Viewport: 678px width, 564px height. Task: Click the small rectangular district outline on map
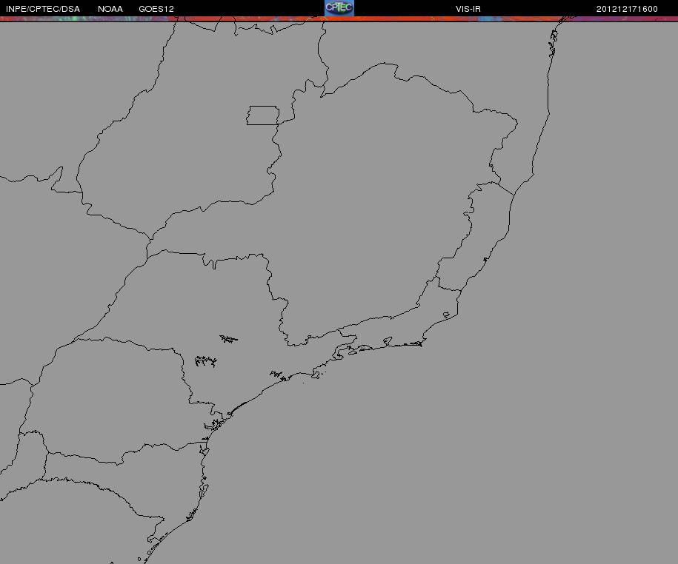tap(263, 115)
